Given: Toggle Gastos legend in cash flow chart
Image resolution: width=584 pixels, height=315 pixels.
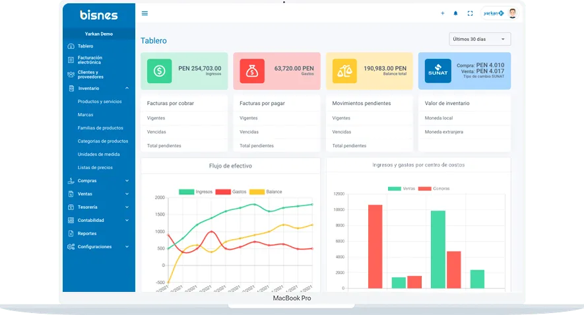Looking at the screenshot, I should tap(231, 192).
